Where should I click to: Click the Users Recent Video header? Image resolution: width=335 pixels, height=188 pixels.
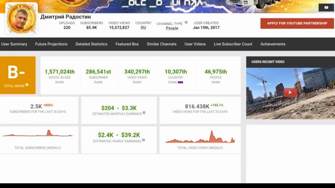click(x=268, y=62)
